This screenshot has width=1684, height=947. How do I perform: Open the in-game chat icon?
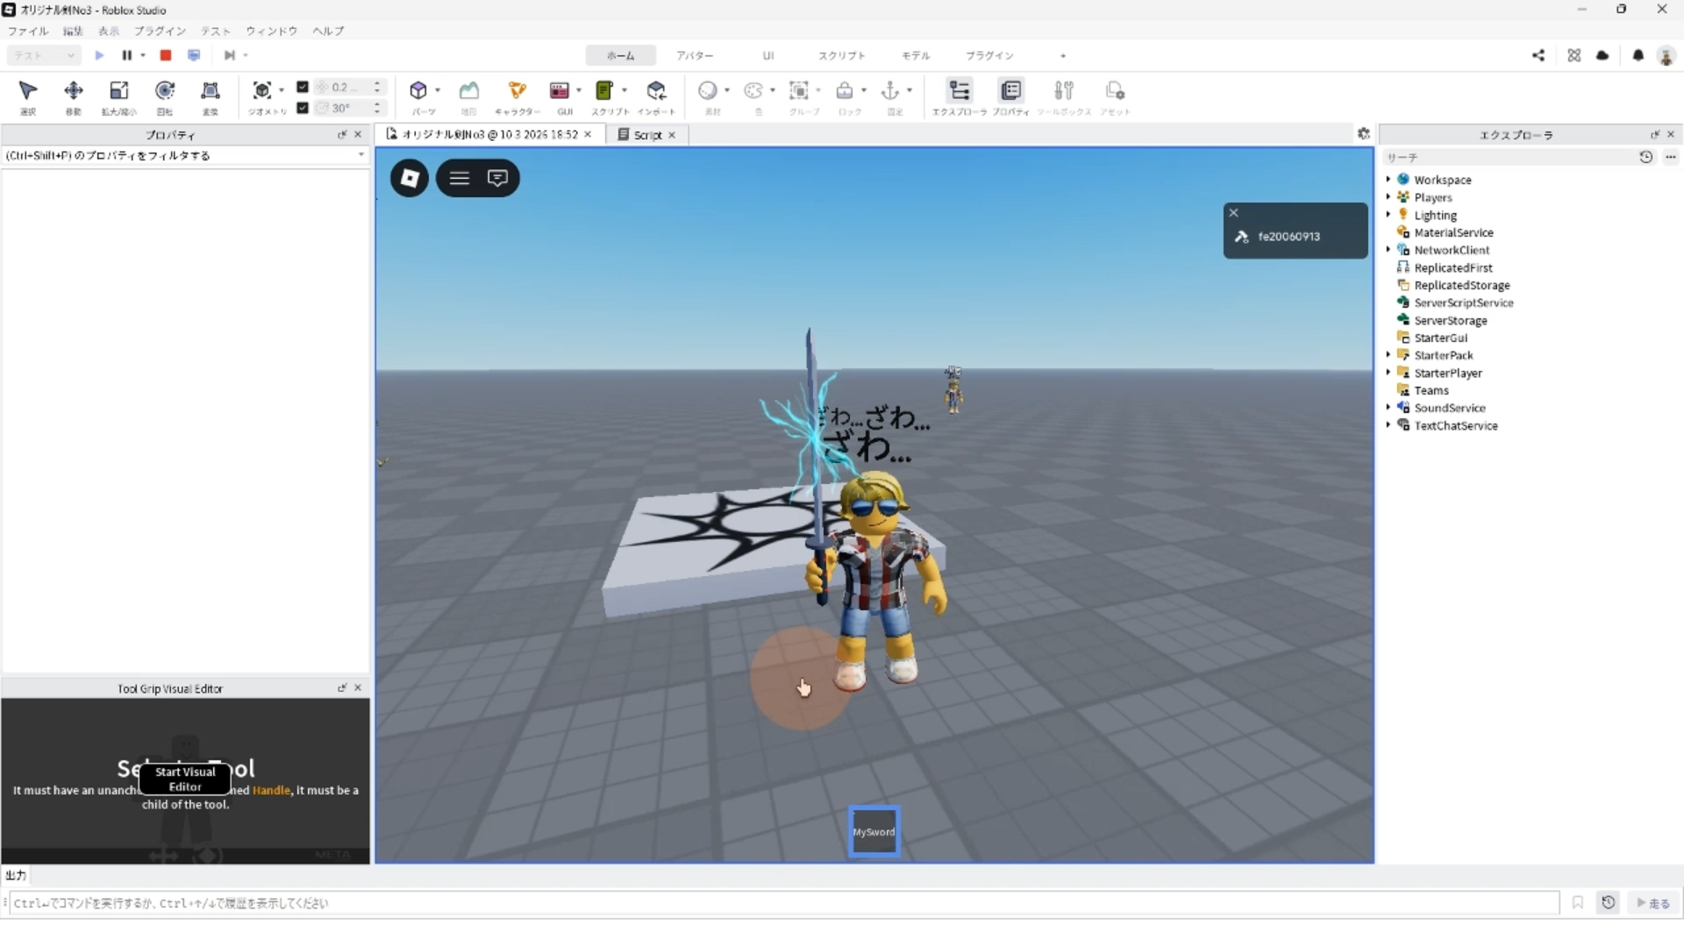click(x=497, y=178)
